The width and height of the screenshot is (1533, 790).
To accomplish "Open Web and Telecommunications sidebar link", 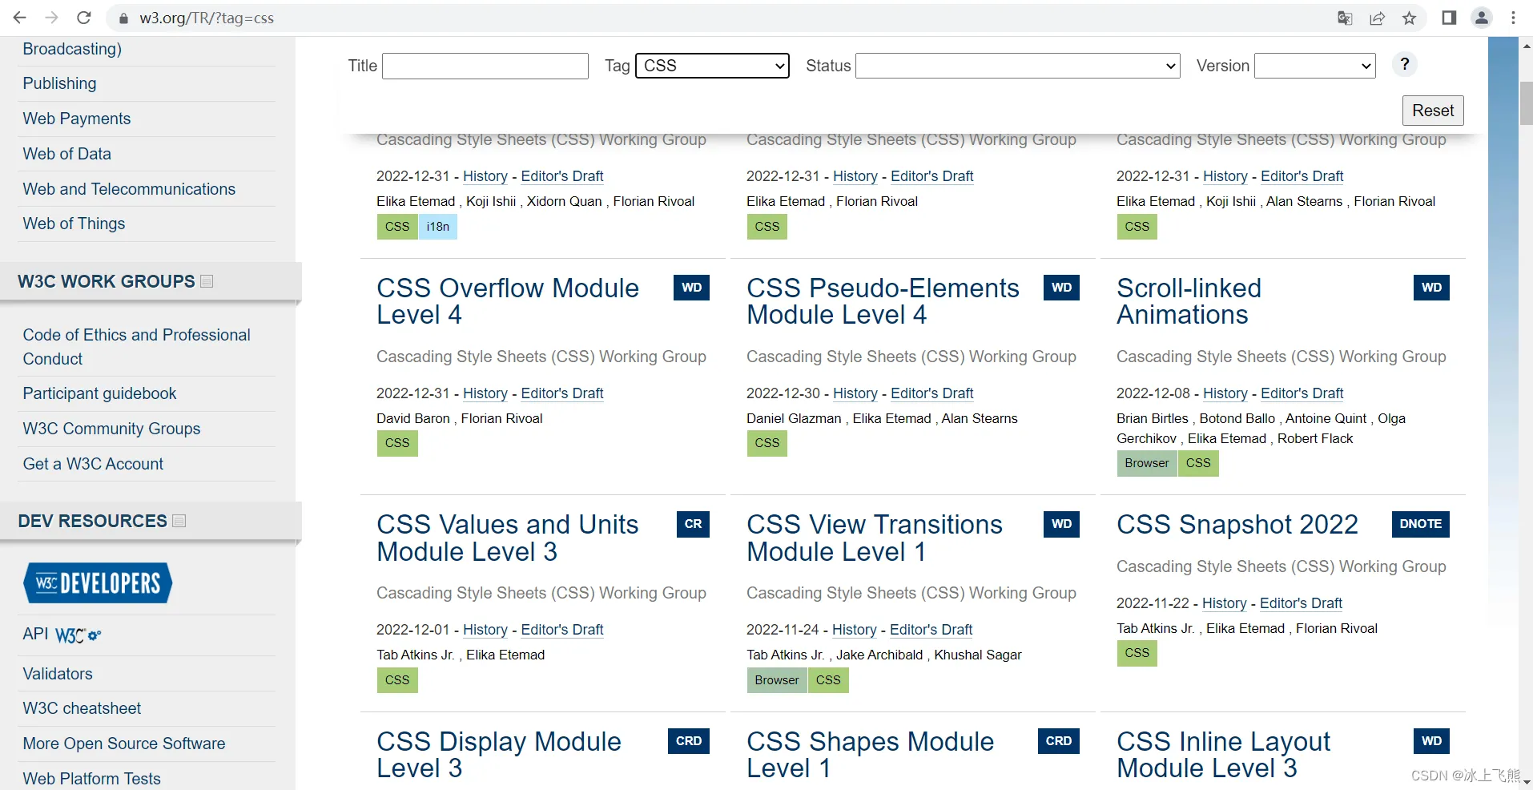I will [129, 189].
